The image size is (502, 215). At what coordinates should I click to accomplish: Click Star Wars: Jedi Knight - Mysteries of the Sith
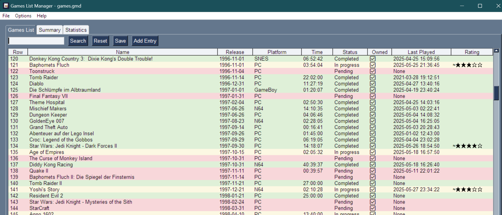coord(81,202)
